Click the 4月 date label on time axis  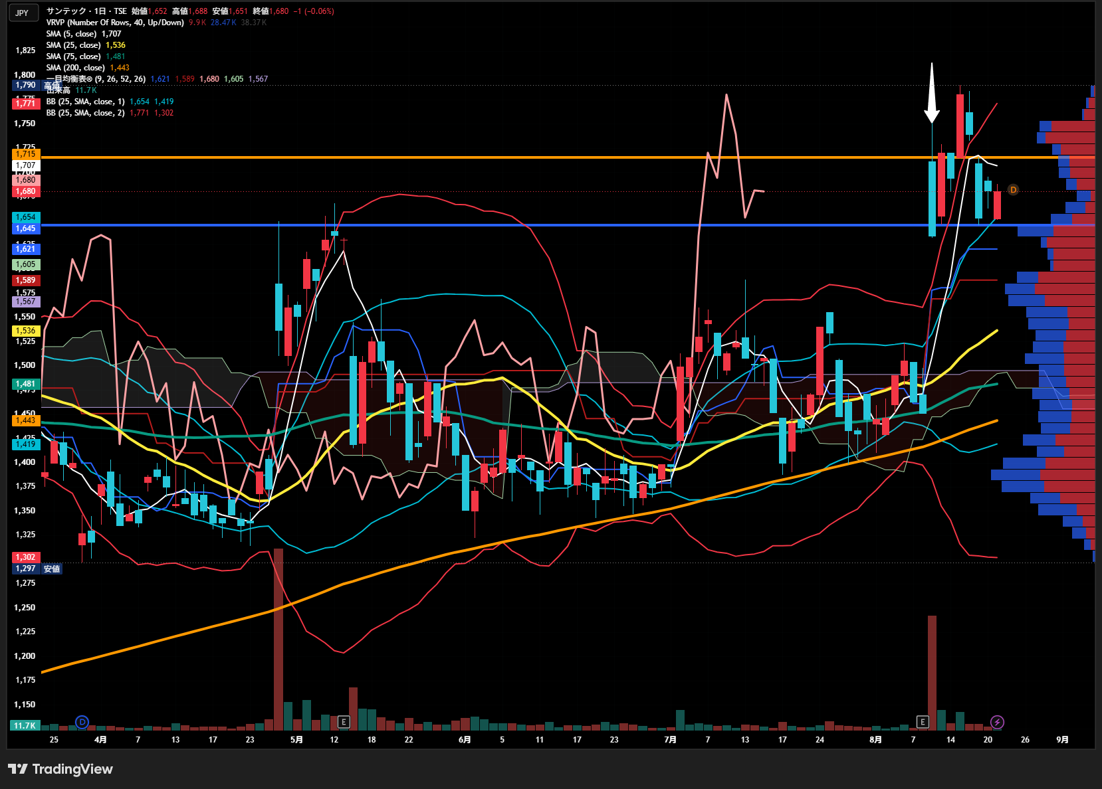coord(100,739)
